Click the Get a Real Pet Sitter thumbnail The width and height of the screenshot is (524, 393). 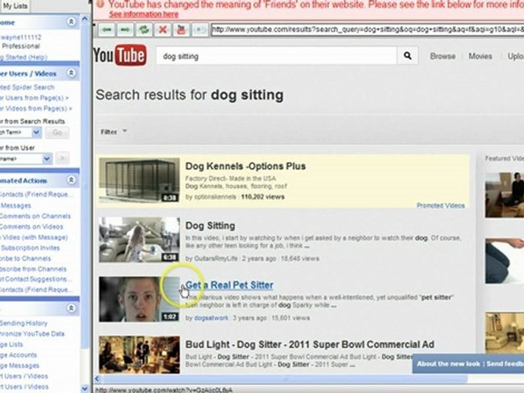[139, 299]
